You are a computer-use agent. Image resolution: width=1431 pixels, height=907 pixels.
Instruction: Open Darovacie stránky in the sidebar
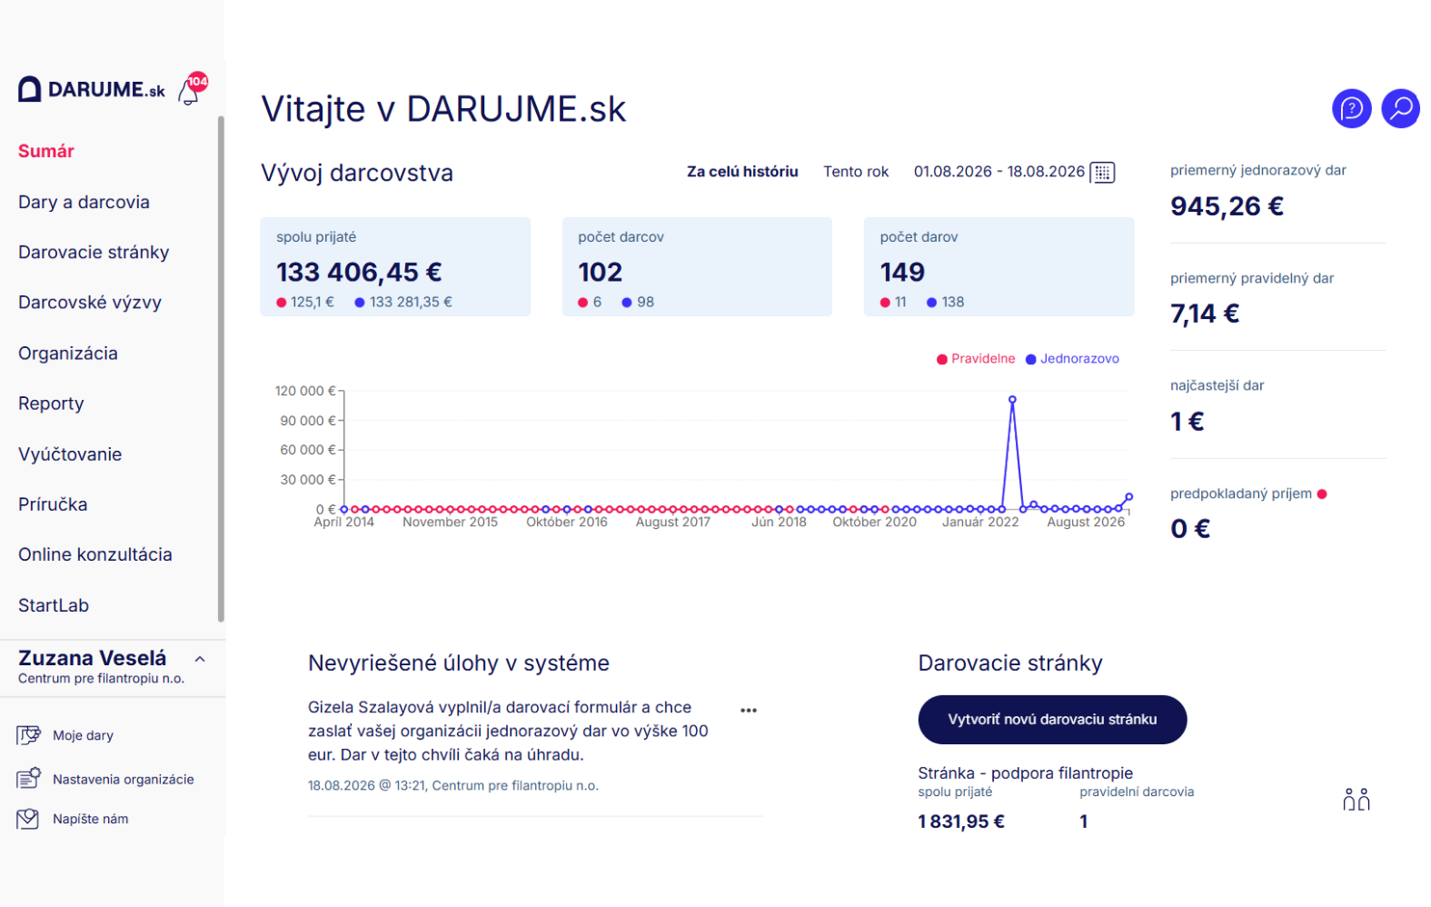(x=94, y=253)
